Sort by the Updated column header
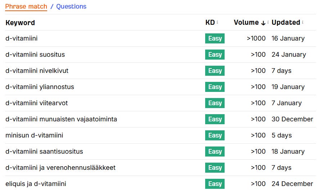Image resolution: width=320 pixels, height=191 pixels. [x=286, y=22]
